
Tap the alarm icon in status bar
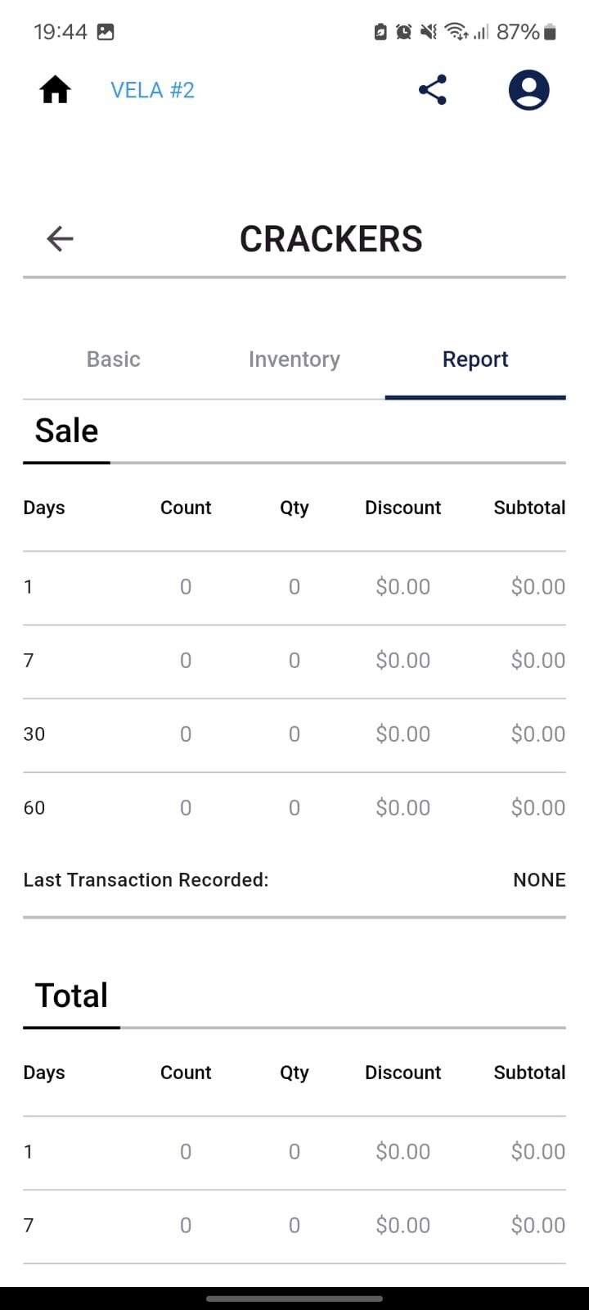coord(404,32)
